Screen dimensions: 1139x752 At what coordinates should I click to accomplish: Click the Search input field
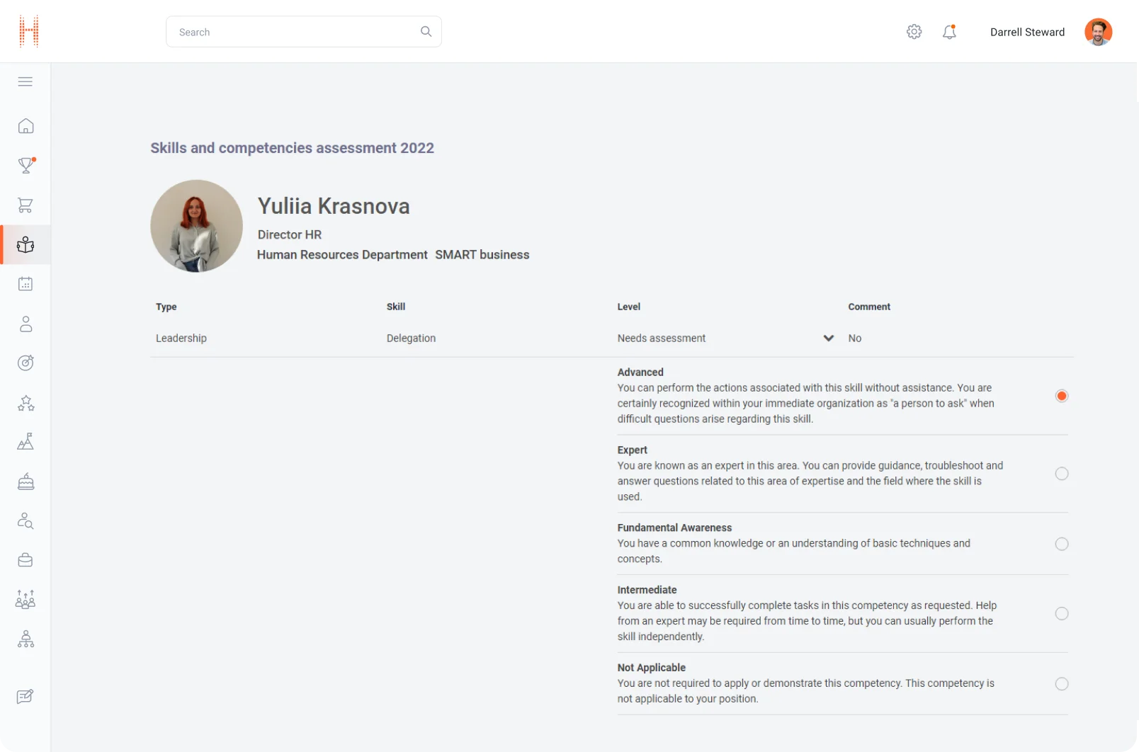point(297,32)
